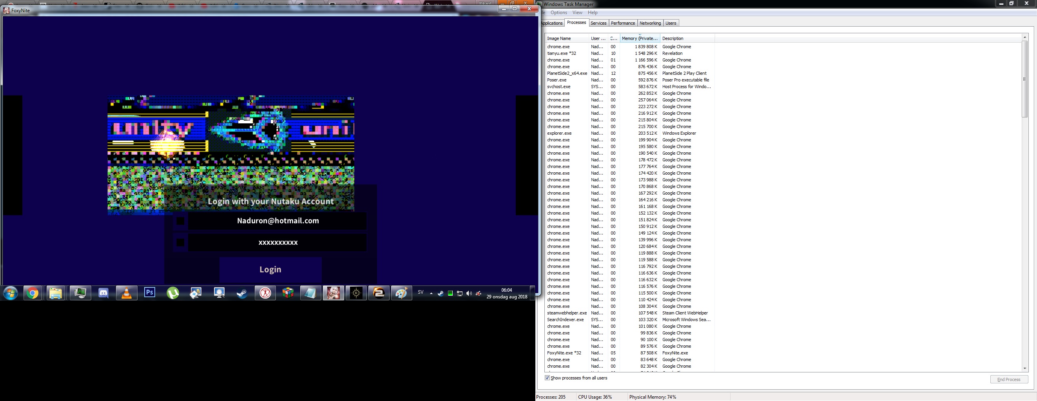Click the End Process button
The width and height of the screenshot is (1037, 401).
point(1009,379)
